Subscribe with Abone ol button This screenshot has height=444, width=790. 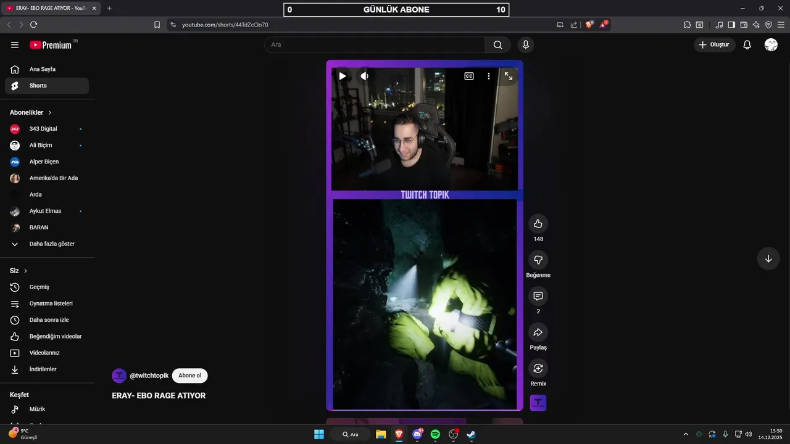point(189,376)
